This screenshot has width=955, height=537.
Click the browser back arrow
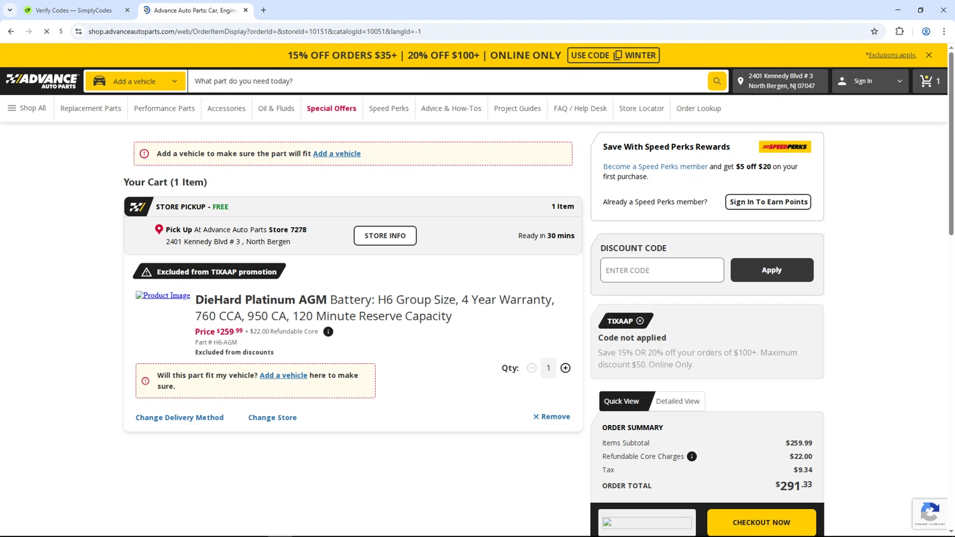click(x=11, y=31)
